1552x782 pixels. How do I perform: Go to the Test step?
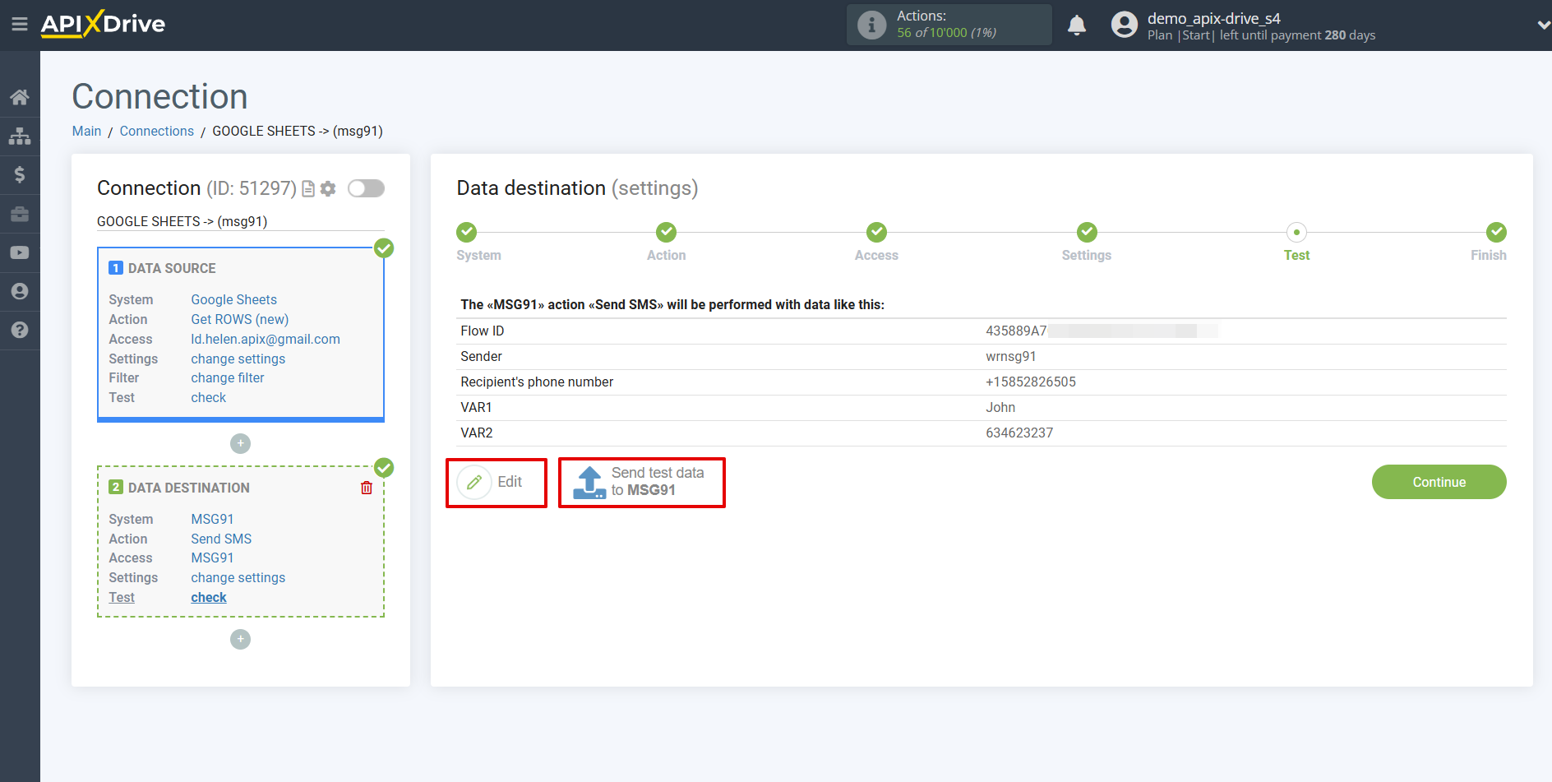[1296, 232]
